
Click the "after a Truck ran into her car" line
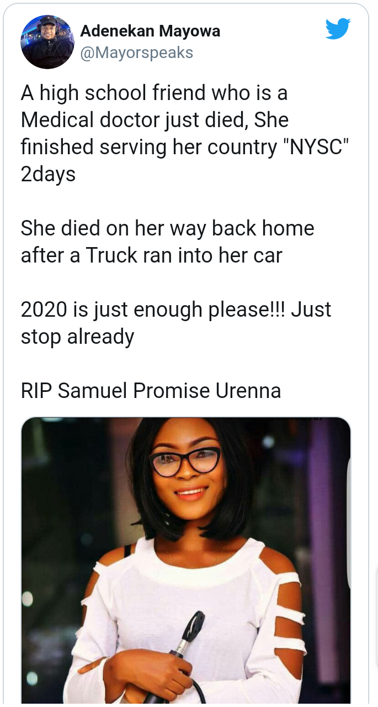coord(152,255)
